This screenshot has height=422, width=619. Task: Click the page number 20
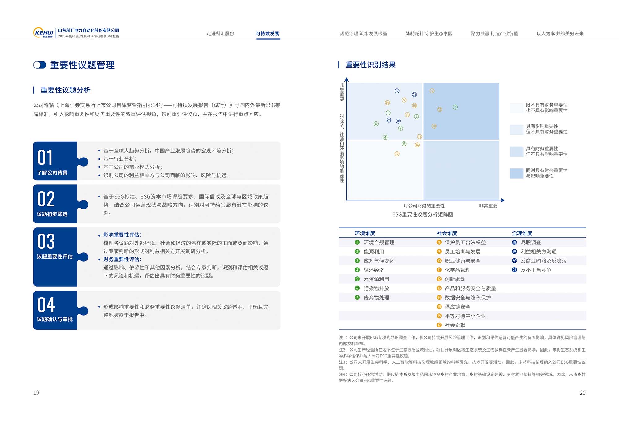point(582,393)
